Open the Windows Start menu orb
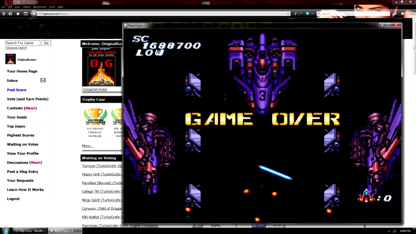416x234 pixels. click(6, 230)
